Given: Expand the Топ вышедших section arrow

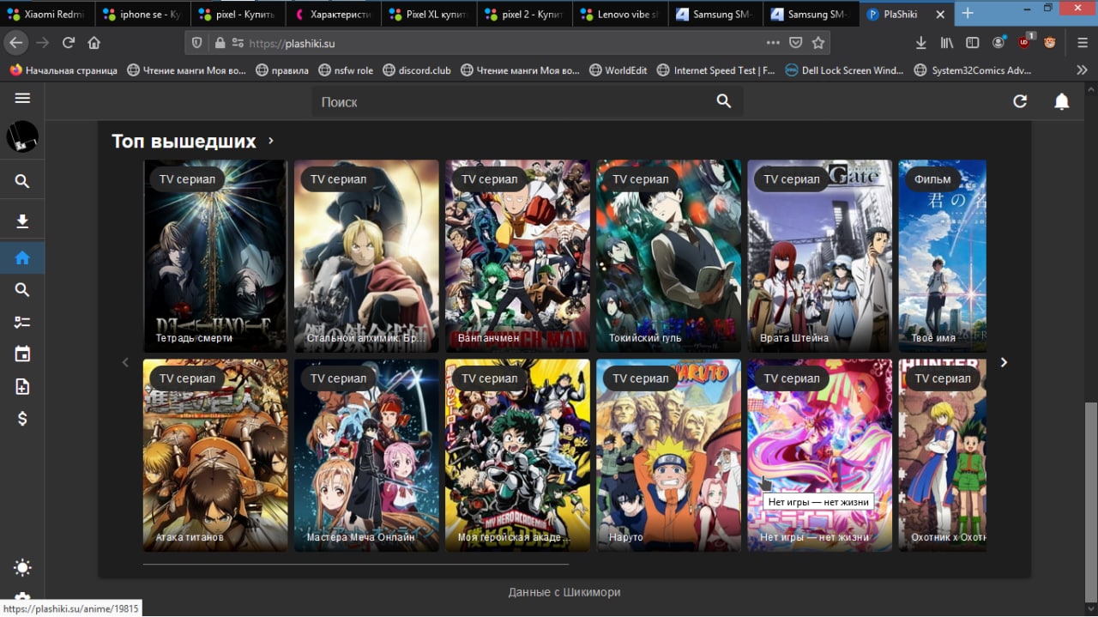Looking at the screenshot, I should coord(270,141).
